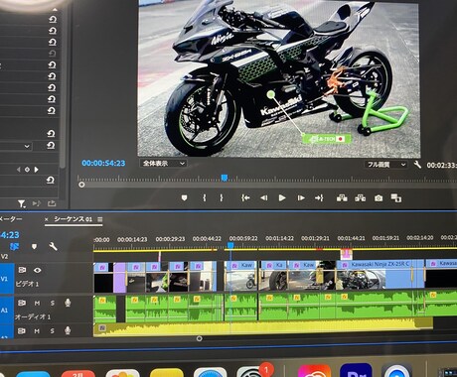Open the フル画質 playback resolution dropdown

click(x=385, y=164)
